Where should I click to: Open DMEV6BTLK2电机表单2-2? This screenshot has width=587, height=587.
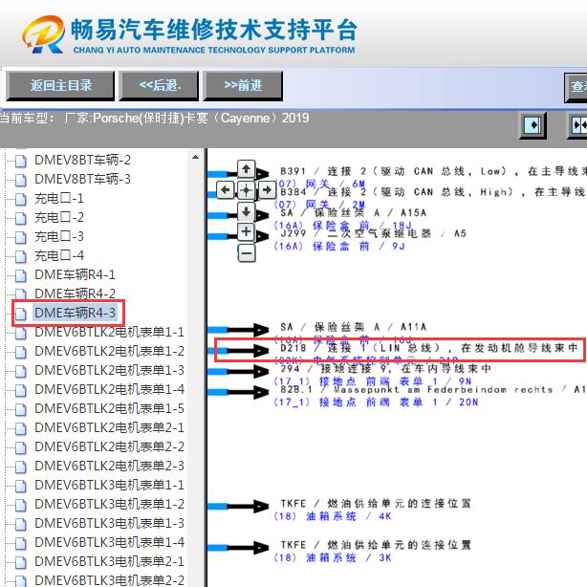click(x=109, y=446)
